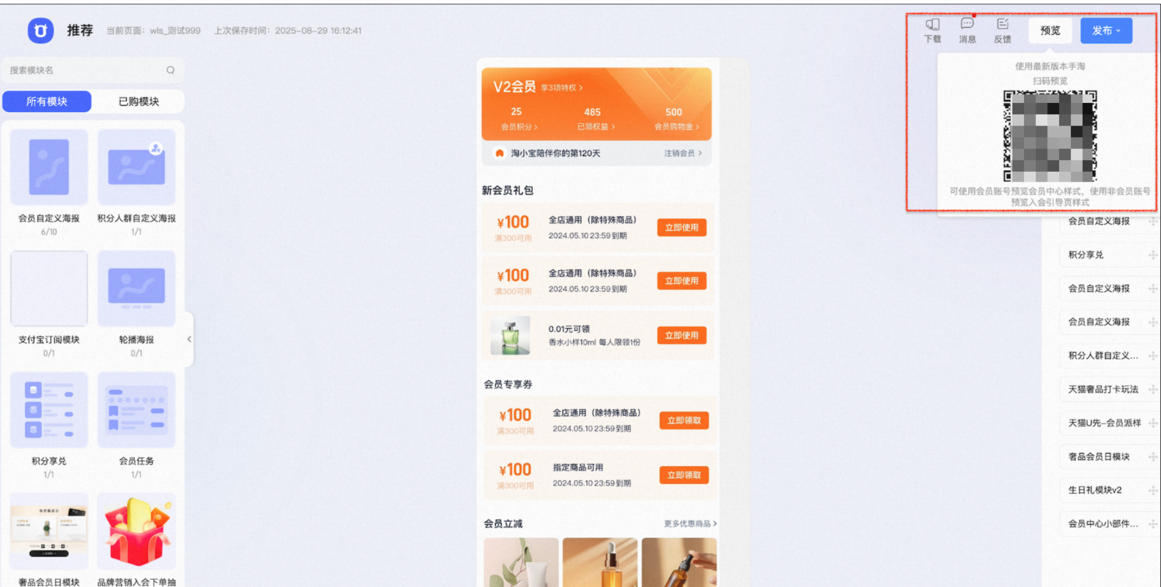Image resolution: width=1161 pixels, height=587 pixels.
Task: Click the drag handle beside 奢品会员日模块
Action: 1153,457
